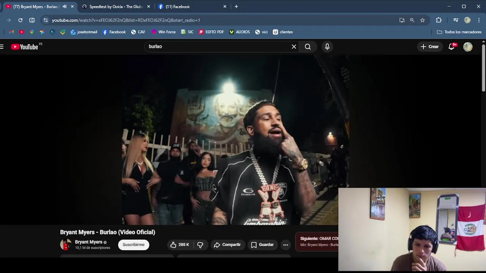The width and height of the screenshot is (486, 273).
Task: Open a new browser tab
Action: tap(236, 6)
